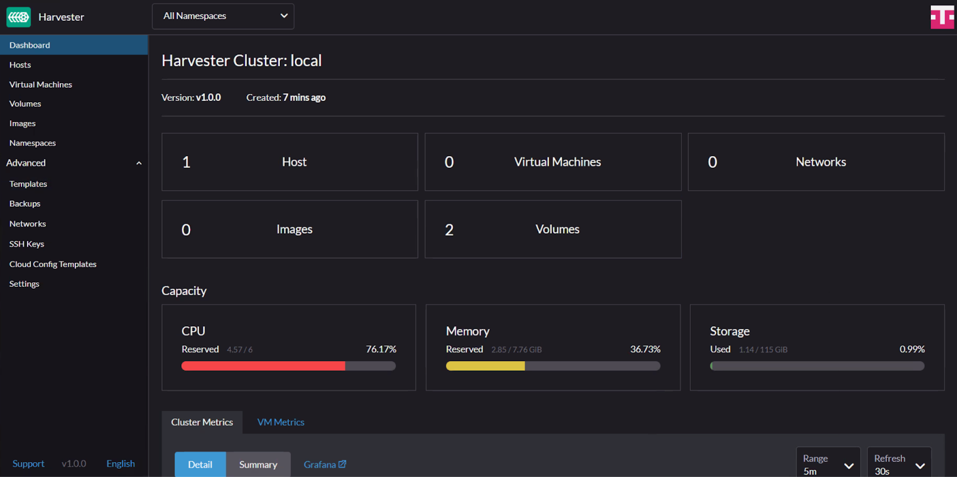Click the '4.57 / 6' CPU value
Screen dimensions: 957x477
240,350
